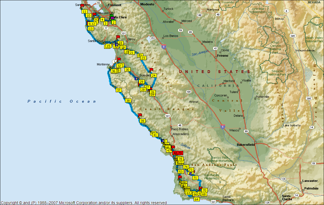324x205 pixels.
Task: Click the red flag west of Gilroy
Action: coord(118,37)
